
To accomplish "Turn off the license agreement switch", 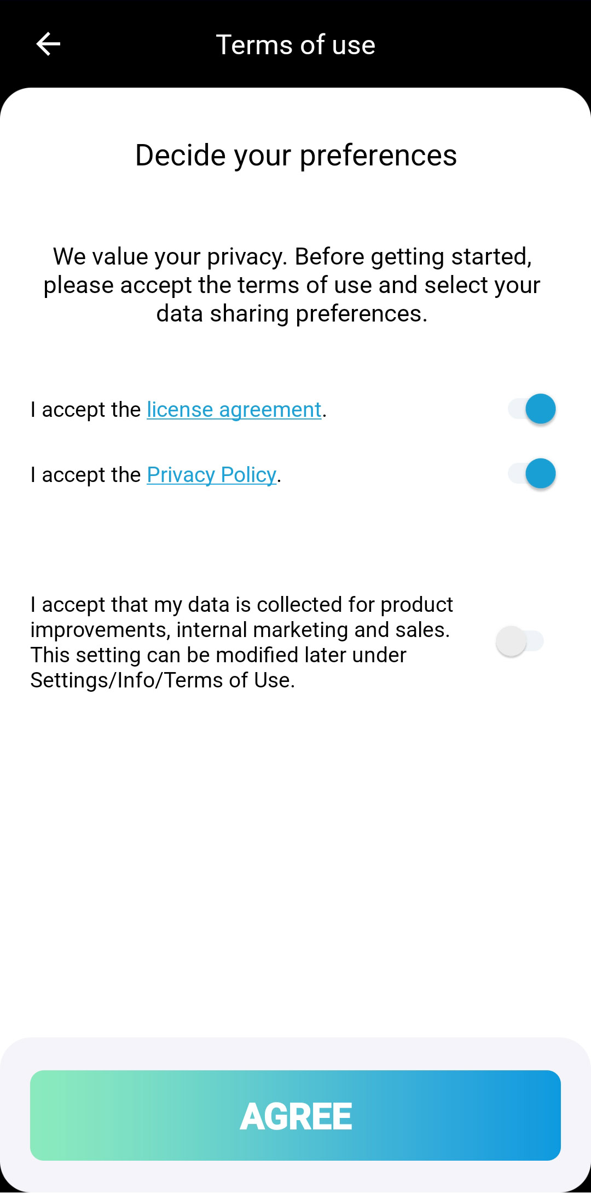I will tap(532, 409).
